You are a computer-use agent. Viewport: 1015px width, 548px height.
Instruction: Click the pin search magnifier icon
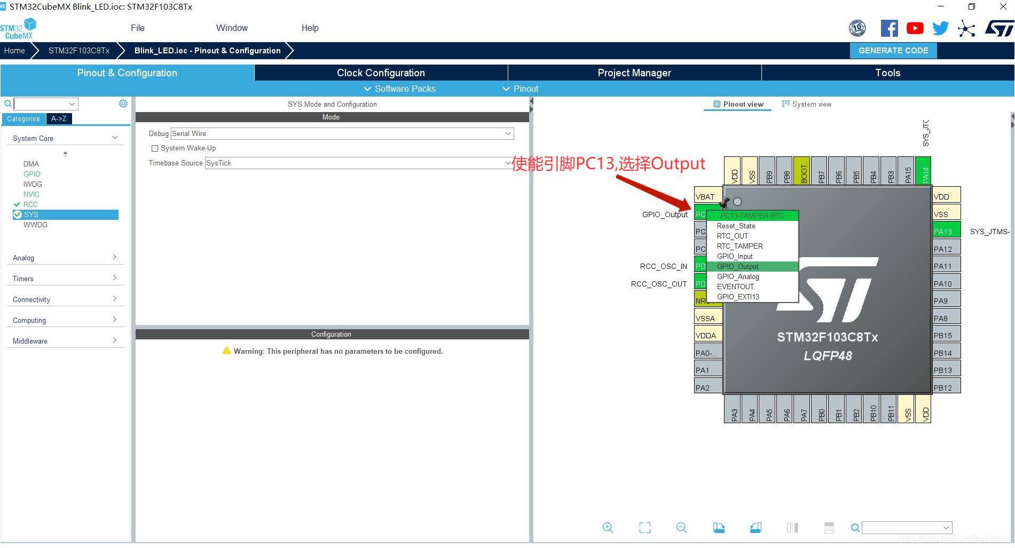(855, 528)
